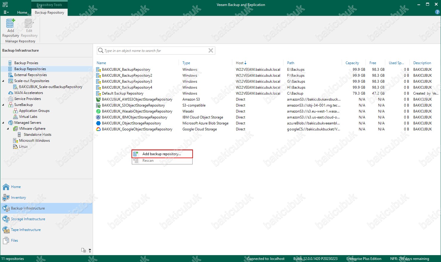Click the Virtual Labs icon
This screenshot has height=262, width=441.
tap(16, 117)
